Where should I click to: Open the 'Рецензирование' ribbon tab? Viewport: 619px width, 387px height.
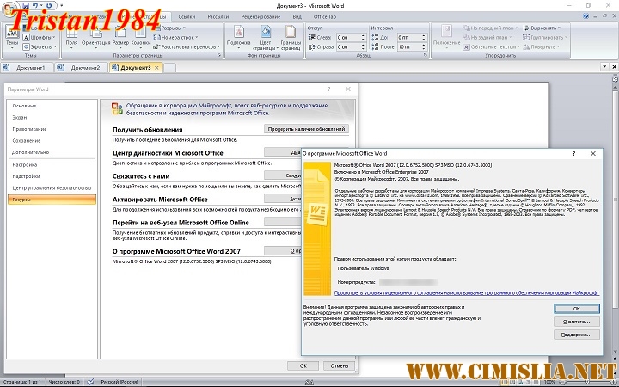click(x=261, y=16)
